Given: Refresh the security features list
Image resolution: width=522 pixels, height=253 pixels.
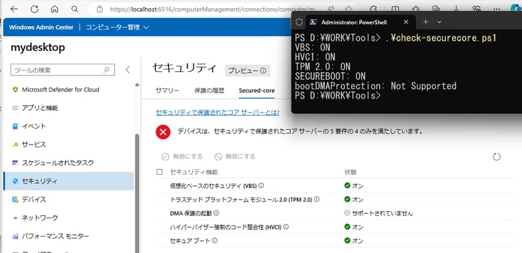Looking at the screenshot, I should 497,156.
